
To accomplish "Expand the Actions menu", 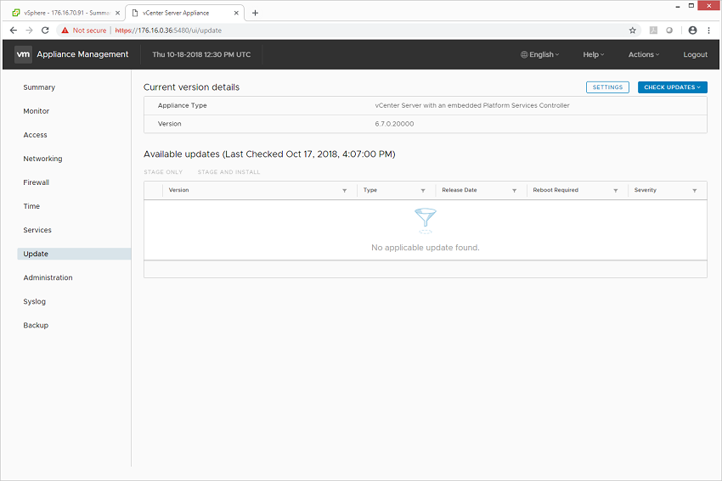I will click(644, 54).
